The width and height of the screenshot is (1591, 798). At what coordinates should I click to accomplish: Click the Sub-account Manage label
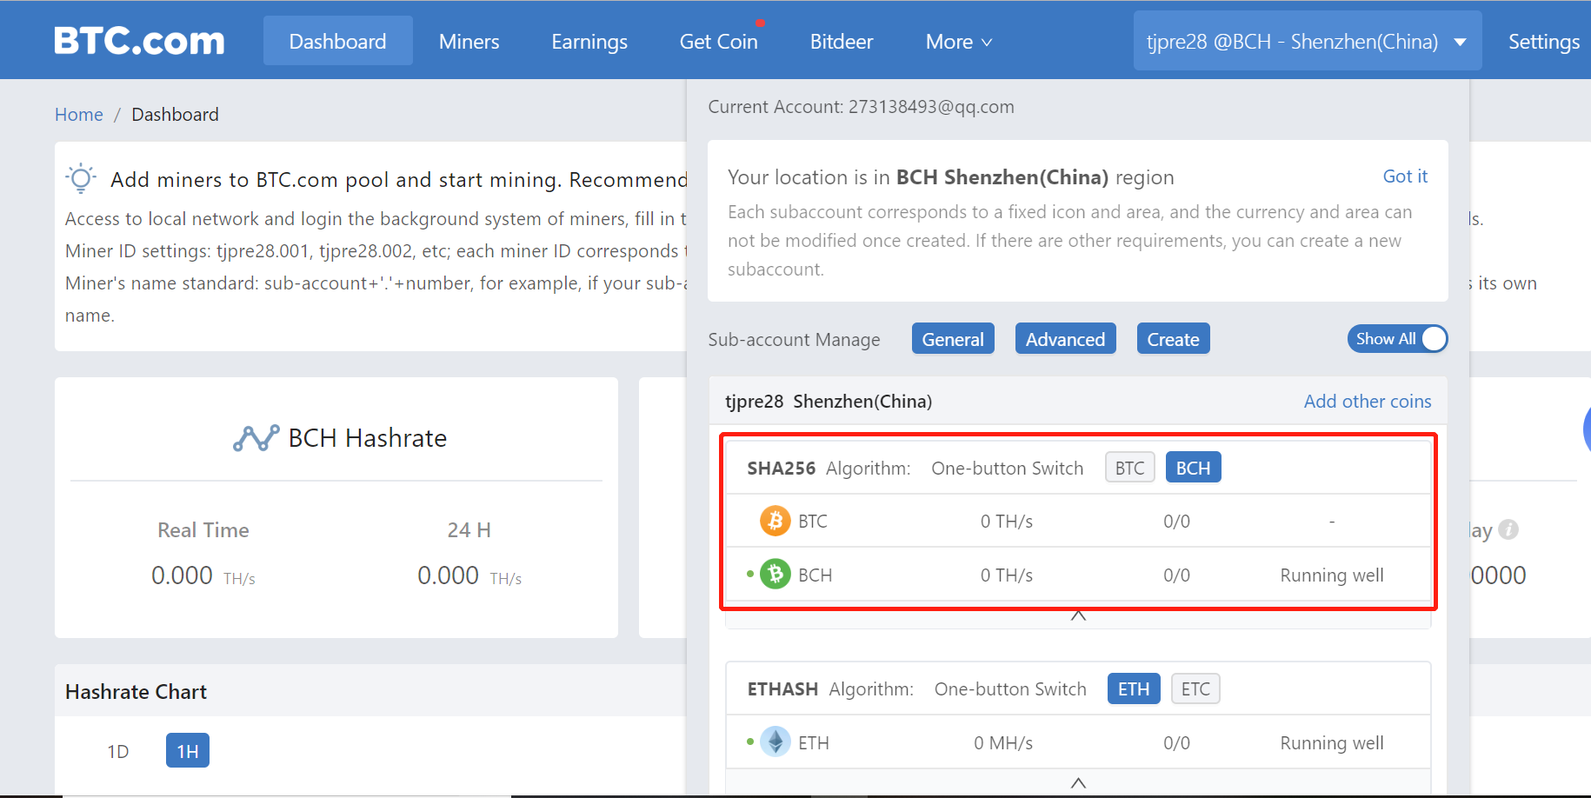[x=794, y=339]
